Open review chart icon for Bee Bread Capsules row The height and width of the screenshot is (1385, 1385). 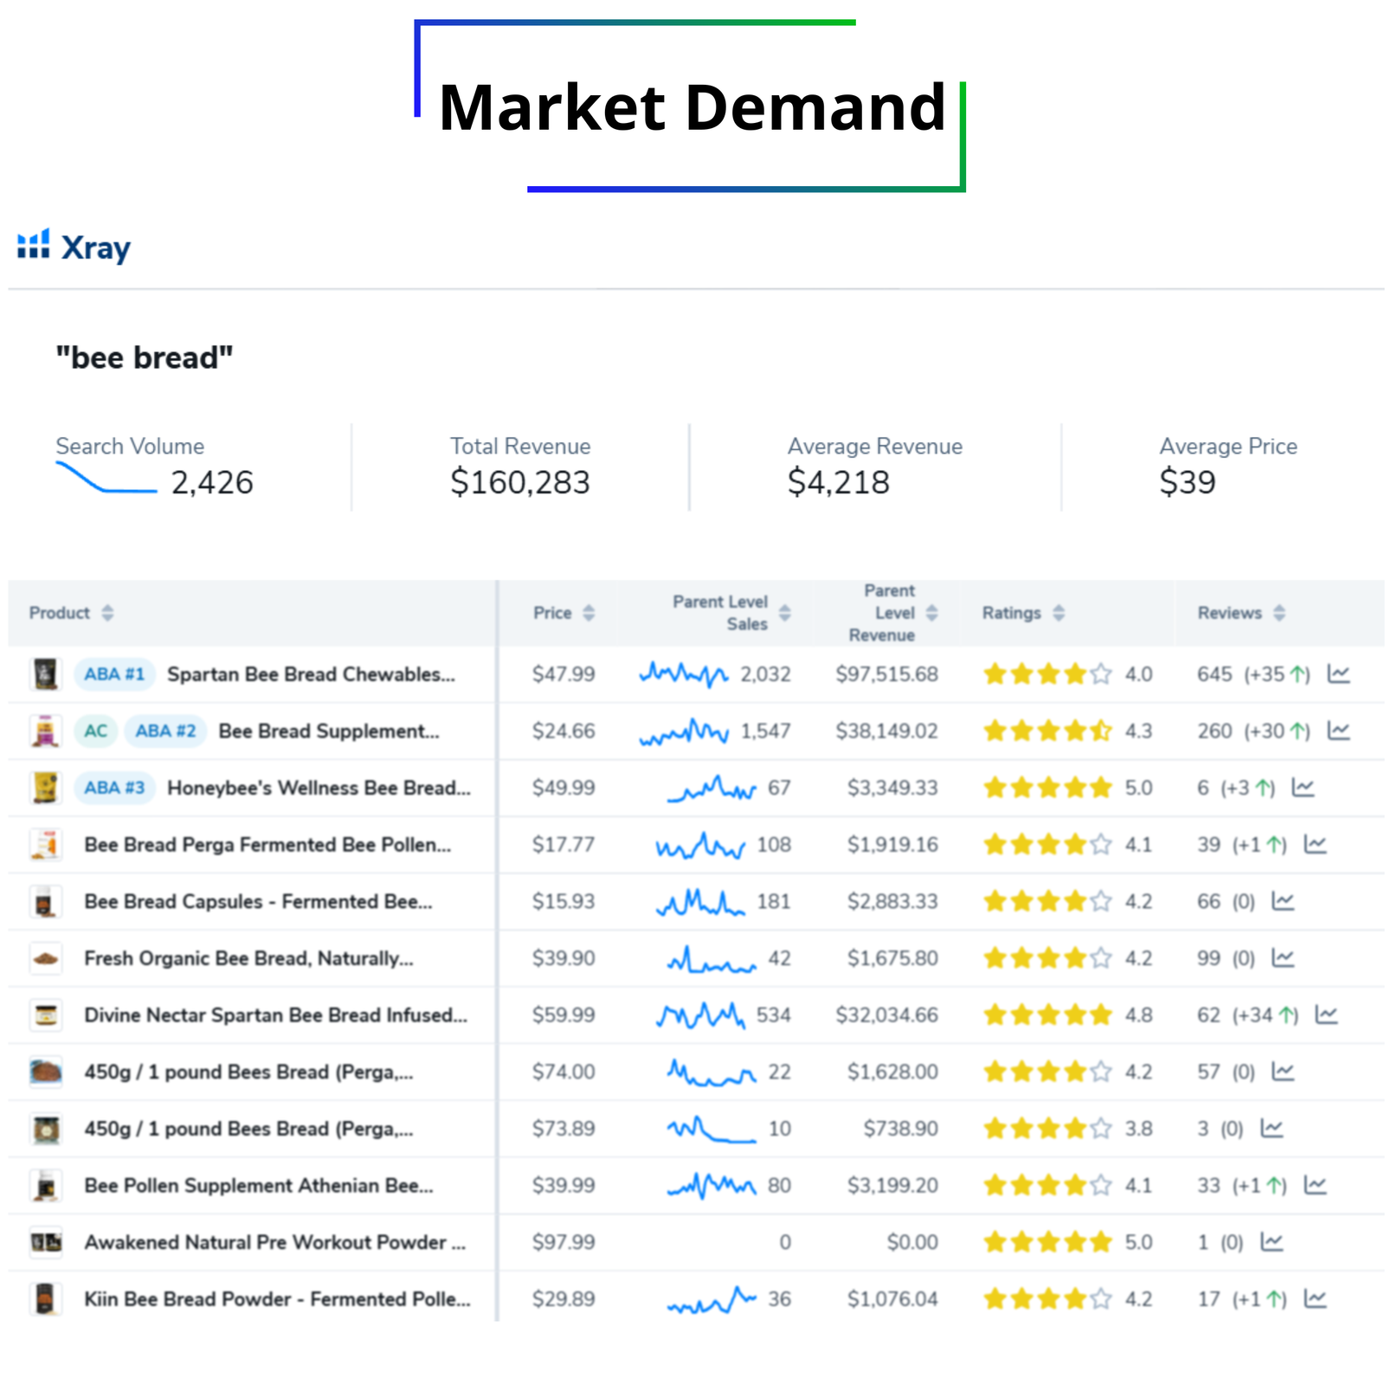[1283, 901]
